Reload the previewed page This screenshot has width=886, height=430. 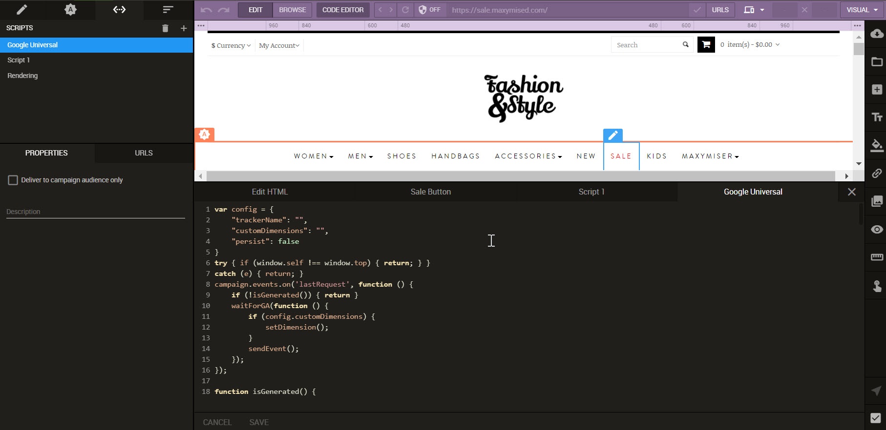pyautogui.click(x=405, y=10)
